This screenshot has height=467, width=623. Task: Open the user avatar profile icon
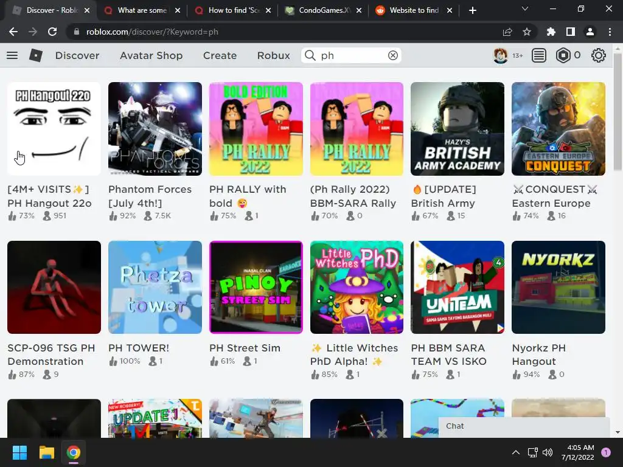pyautogui.click(x=500, y=55)
